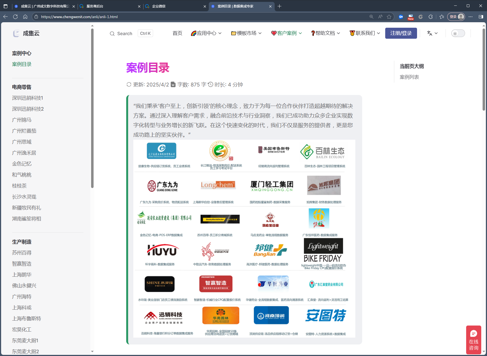487x356 pixels.
Task: Open 苏州百得 case link
Action: pos(22,253)
